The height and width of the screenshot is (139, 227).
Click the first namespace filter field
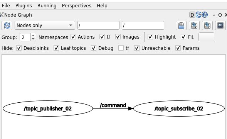(x=98, y=25)
